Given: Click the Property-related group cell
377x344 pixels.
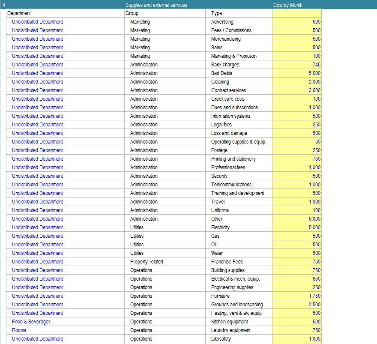Looking at the screenshot, I should coord(165,262).
